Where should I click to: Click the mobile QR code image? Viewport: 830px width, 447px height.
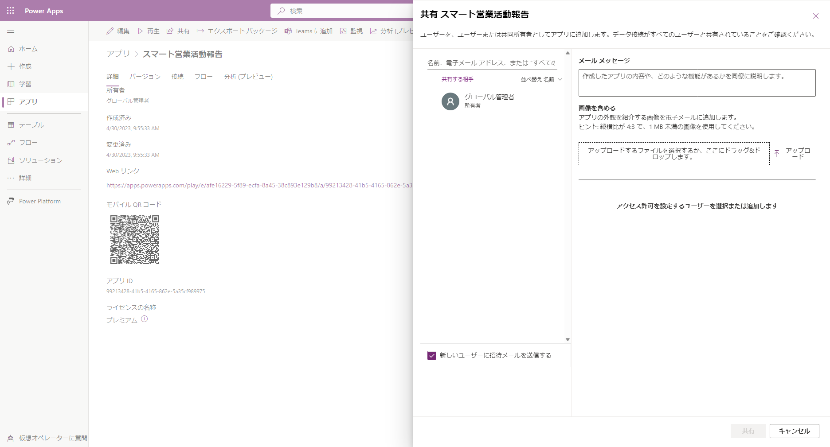click(135, 240)
